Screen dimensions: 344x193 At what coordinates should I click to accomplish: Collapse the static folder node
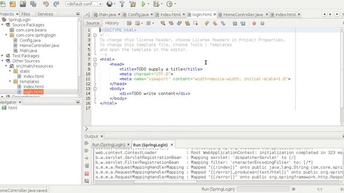click(x=10, y=71)
